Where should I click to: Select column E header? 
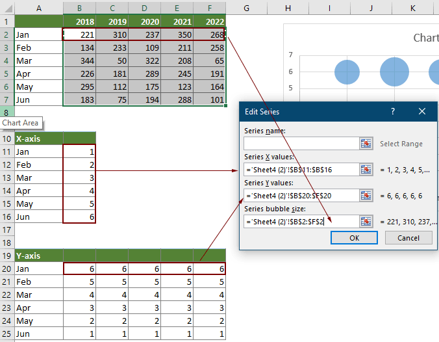coord(177,8)
